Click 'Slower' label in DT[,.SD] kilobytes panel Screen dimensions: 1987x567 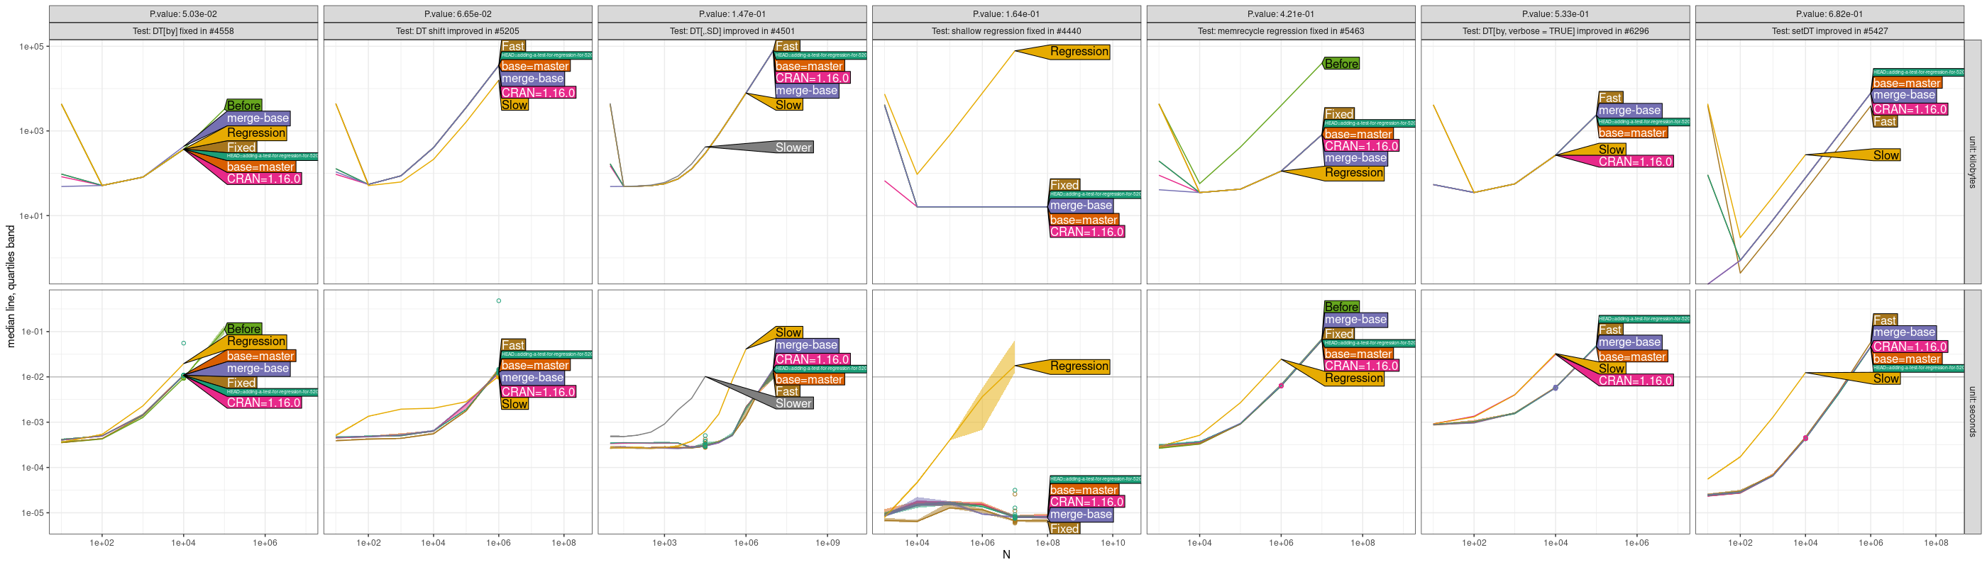tap(793, 147)
